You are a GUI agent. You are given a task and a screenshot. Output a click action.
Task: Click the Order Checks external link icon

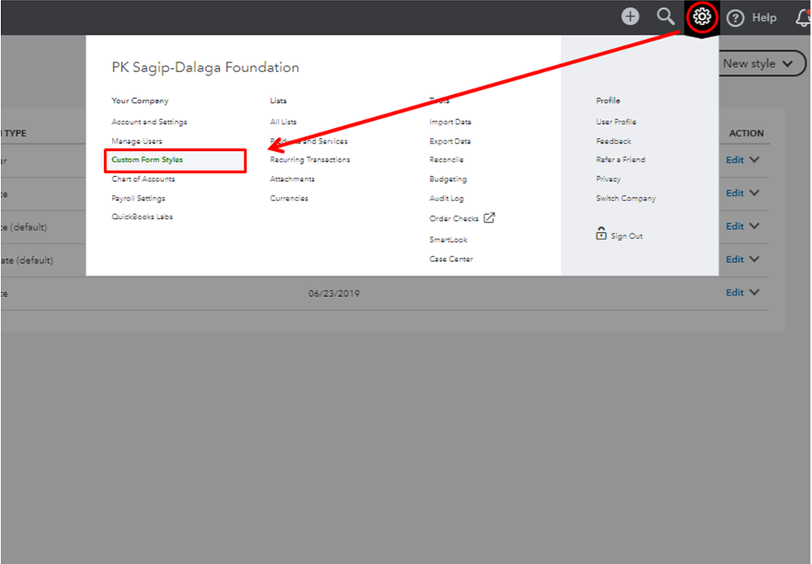(x=489, y=217)
